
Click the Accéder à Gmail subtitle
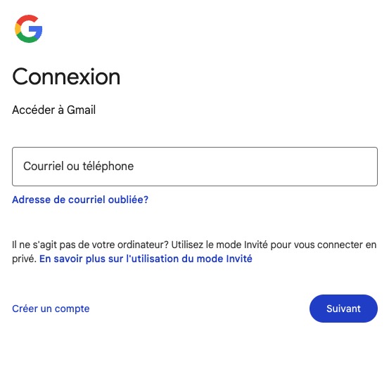[x=54, y=110]
